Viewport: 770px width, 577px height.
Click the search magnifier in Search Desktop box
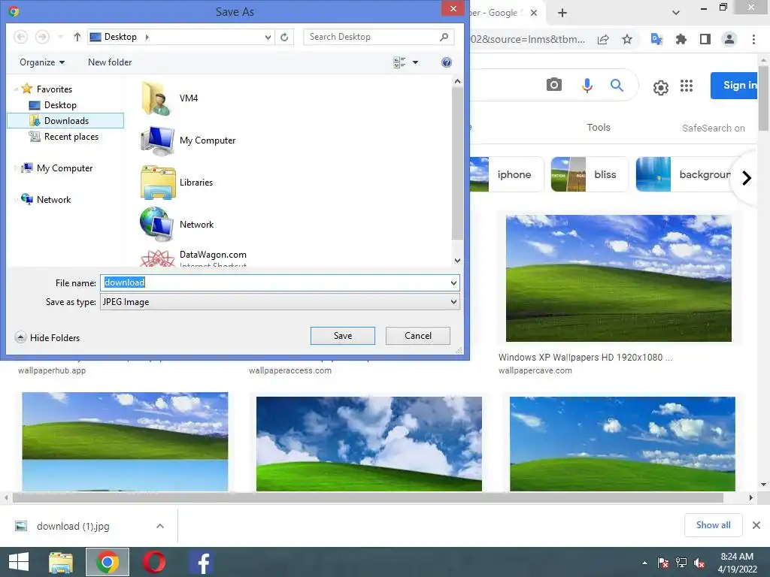[444, 37]
